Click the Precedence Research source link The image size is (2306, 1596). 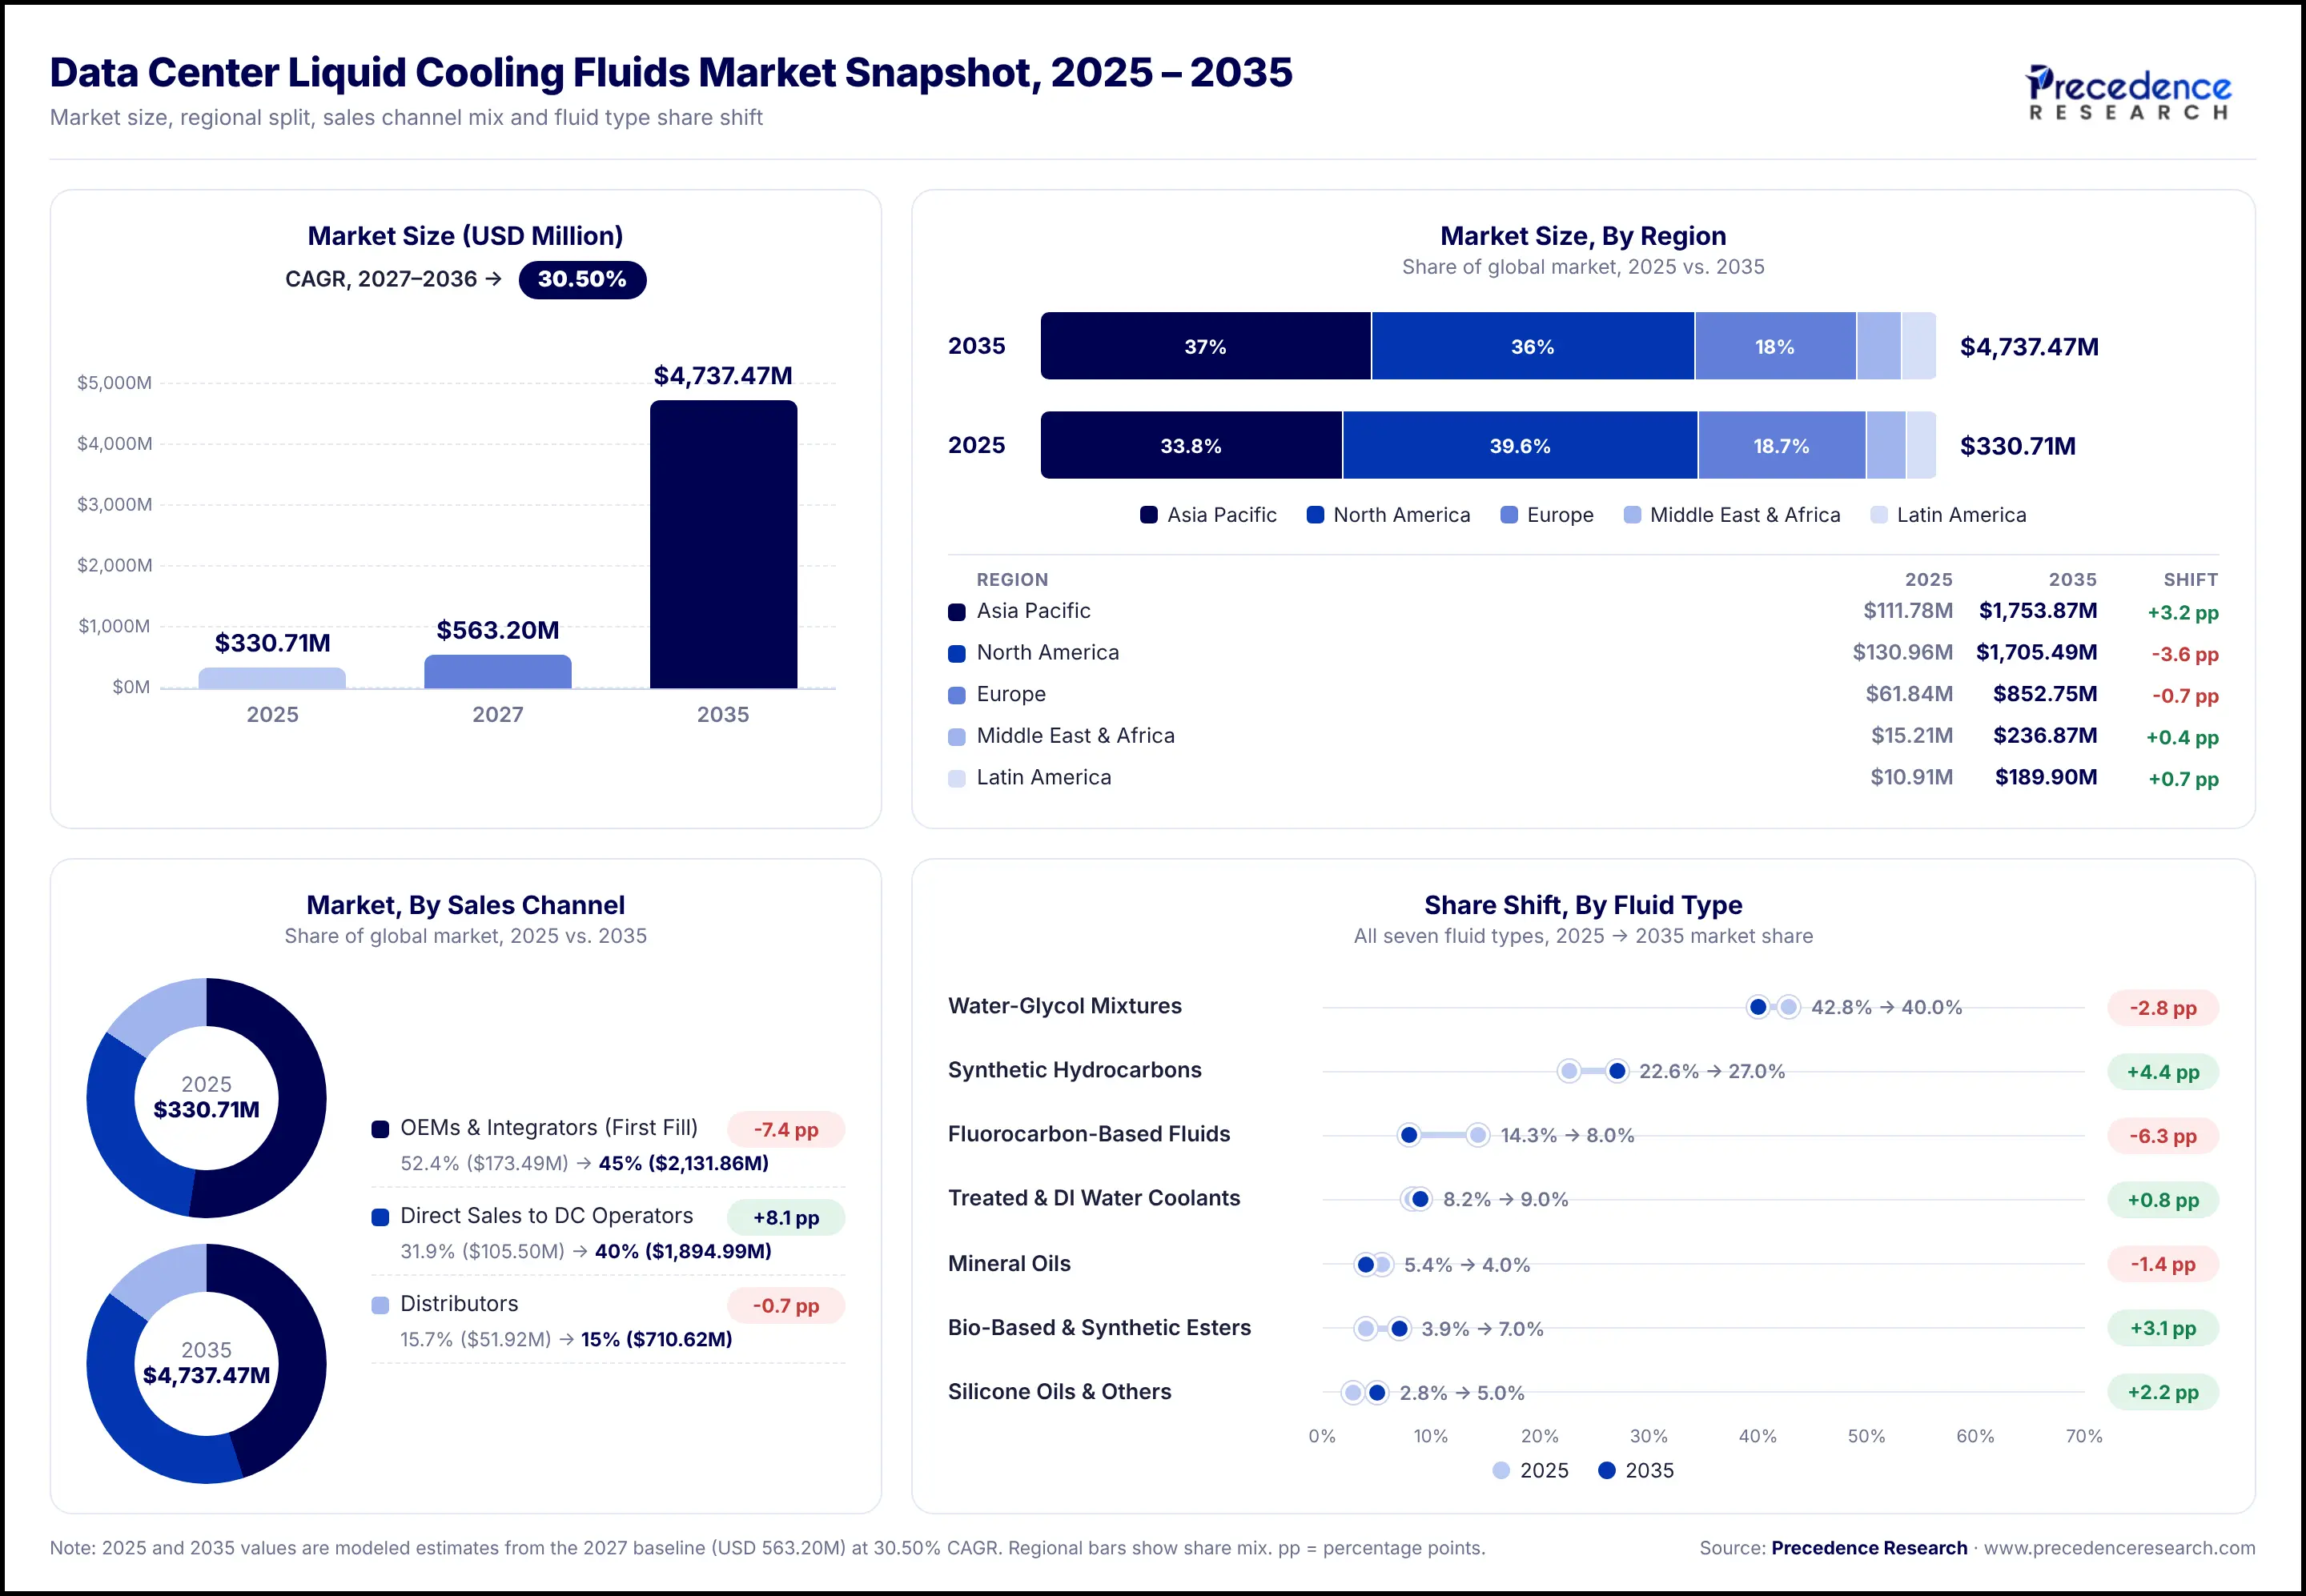[x=1869, y=1548]
